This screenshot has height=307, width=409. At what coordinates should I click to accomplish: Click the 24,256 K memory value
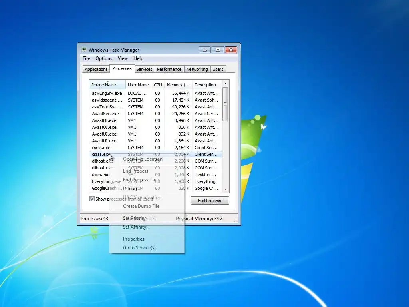click(181, 114)
